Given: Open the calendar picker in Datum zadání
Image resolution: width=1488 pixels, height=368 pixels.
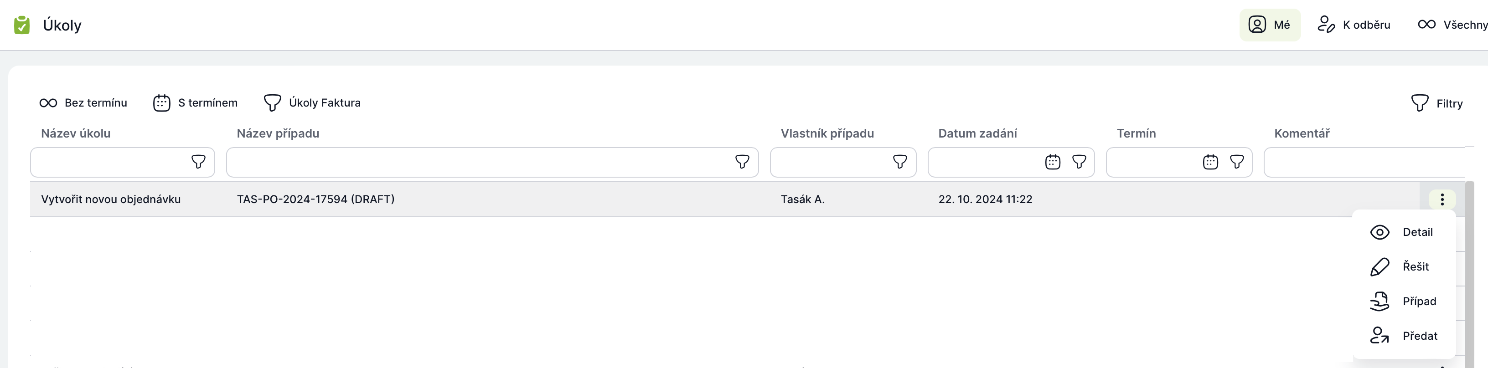Looking at the screenshot, I should pyautogui.click(x=1053, y=162).
